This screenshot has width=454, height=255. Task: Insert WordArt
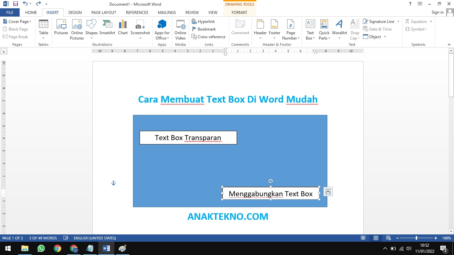click(x=339, y=30)
